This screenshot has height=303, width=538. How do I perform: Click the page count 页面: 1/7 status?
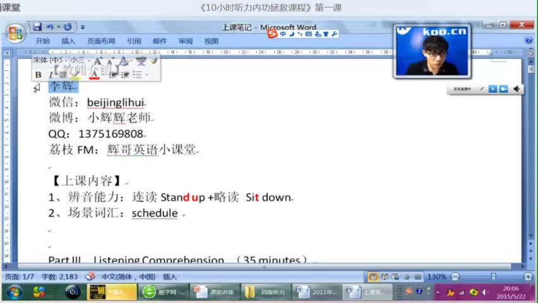click(19, 276)
